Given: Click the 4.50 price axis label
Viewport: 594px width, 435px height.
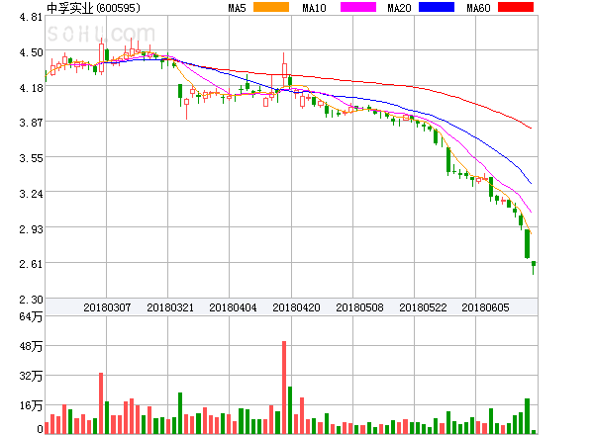Looking at the screenshot, I should (x=31, y=52).
